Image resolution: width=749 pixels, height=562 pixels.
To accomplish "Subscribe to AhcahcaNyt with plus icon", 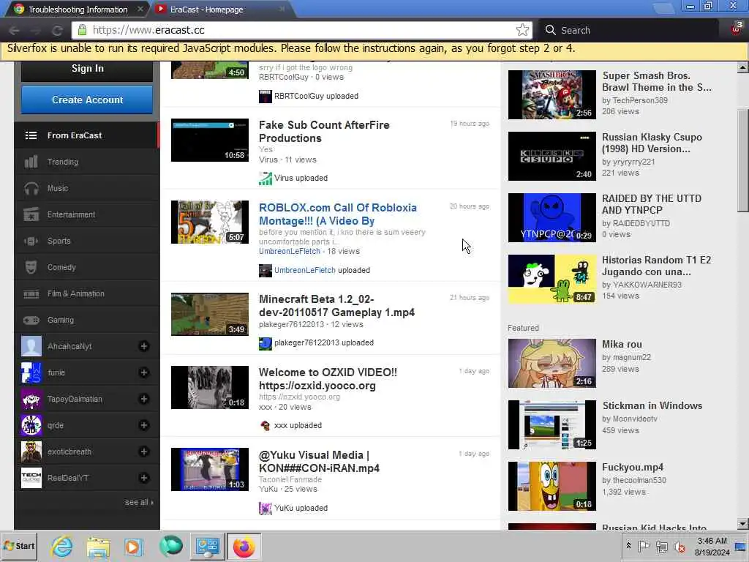I will 144,346.
